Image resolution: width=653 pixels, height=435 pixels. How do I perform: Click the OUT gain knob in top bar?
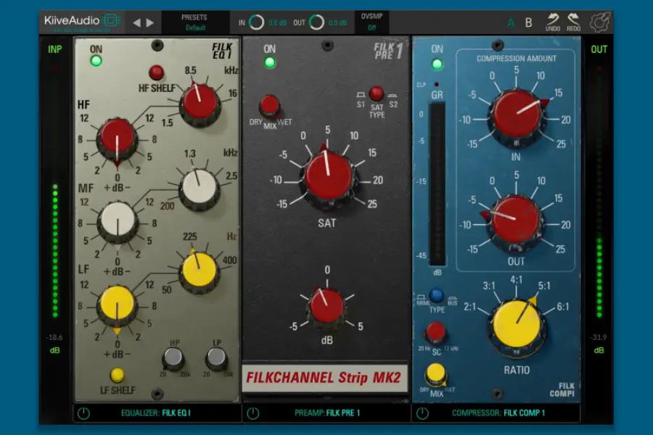[x=316, y=22]
